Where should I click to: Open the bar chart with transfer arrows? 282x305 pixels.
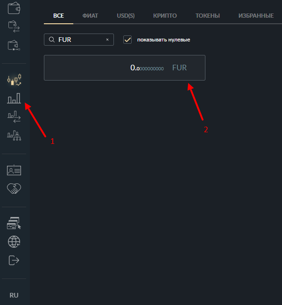[x=14, y=117]
